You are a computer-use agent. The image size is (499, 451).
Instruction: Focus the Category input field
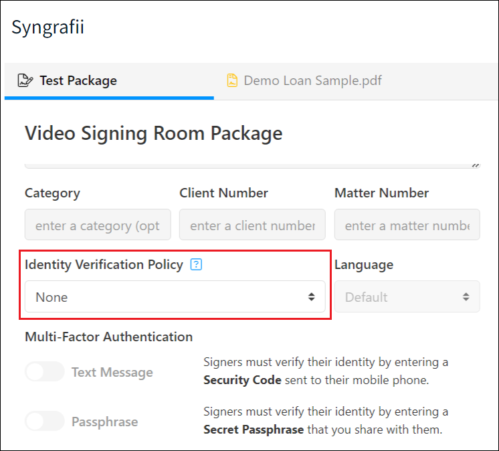click(98, 225)
